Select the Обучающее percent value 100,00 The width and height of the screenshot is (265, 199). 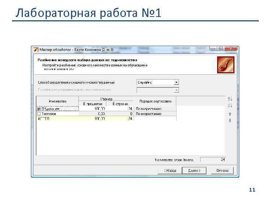(x=99, y=109)
